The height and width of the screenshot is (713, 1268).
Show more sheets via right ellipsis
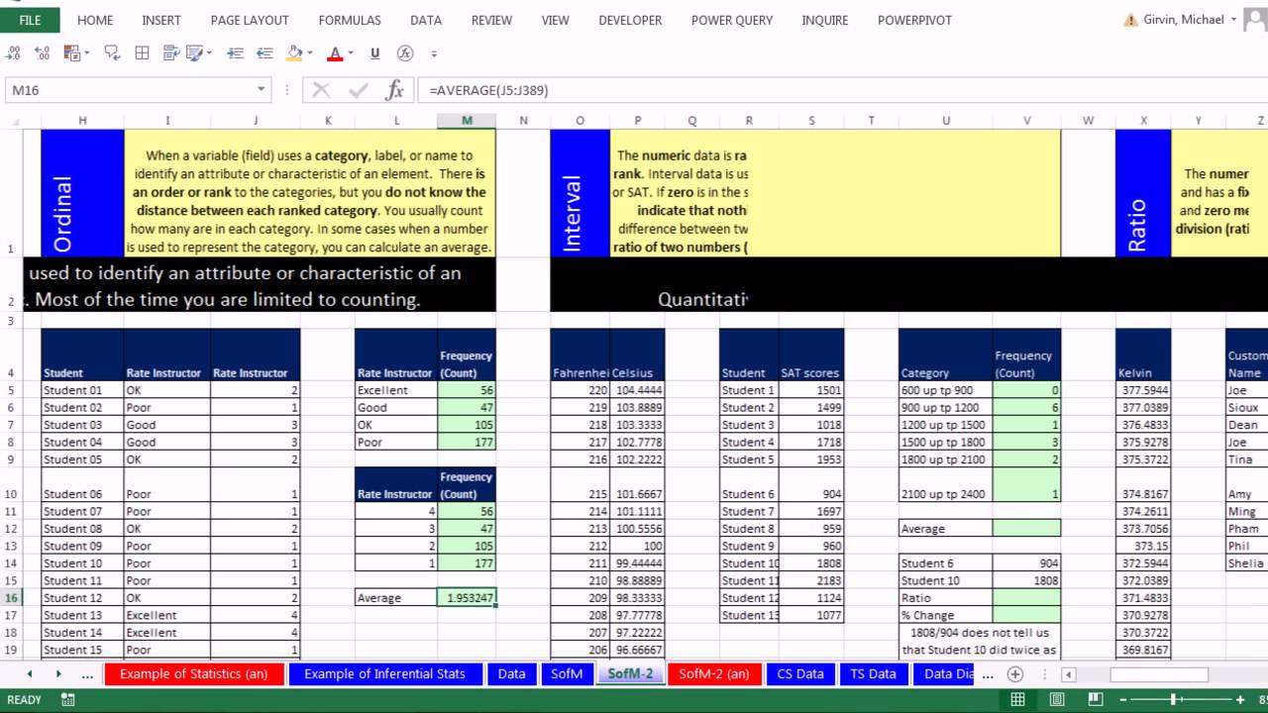pyautogui.click(x=987, y=674)
